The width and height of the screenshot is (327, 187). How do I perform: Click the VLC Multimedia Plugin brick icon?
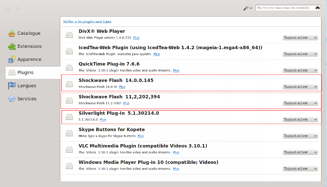click(x=69, y=149)
